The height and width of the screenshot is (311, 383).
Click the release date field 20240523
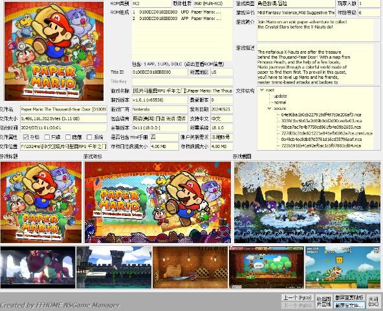221,109
